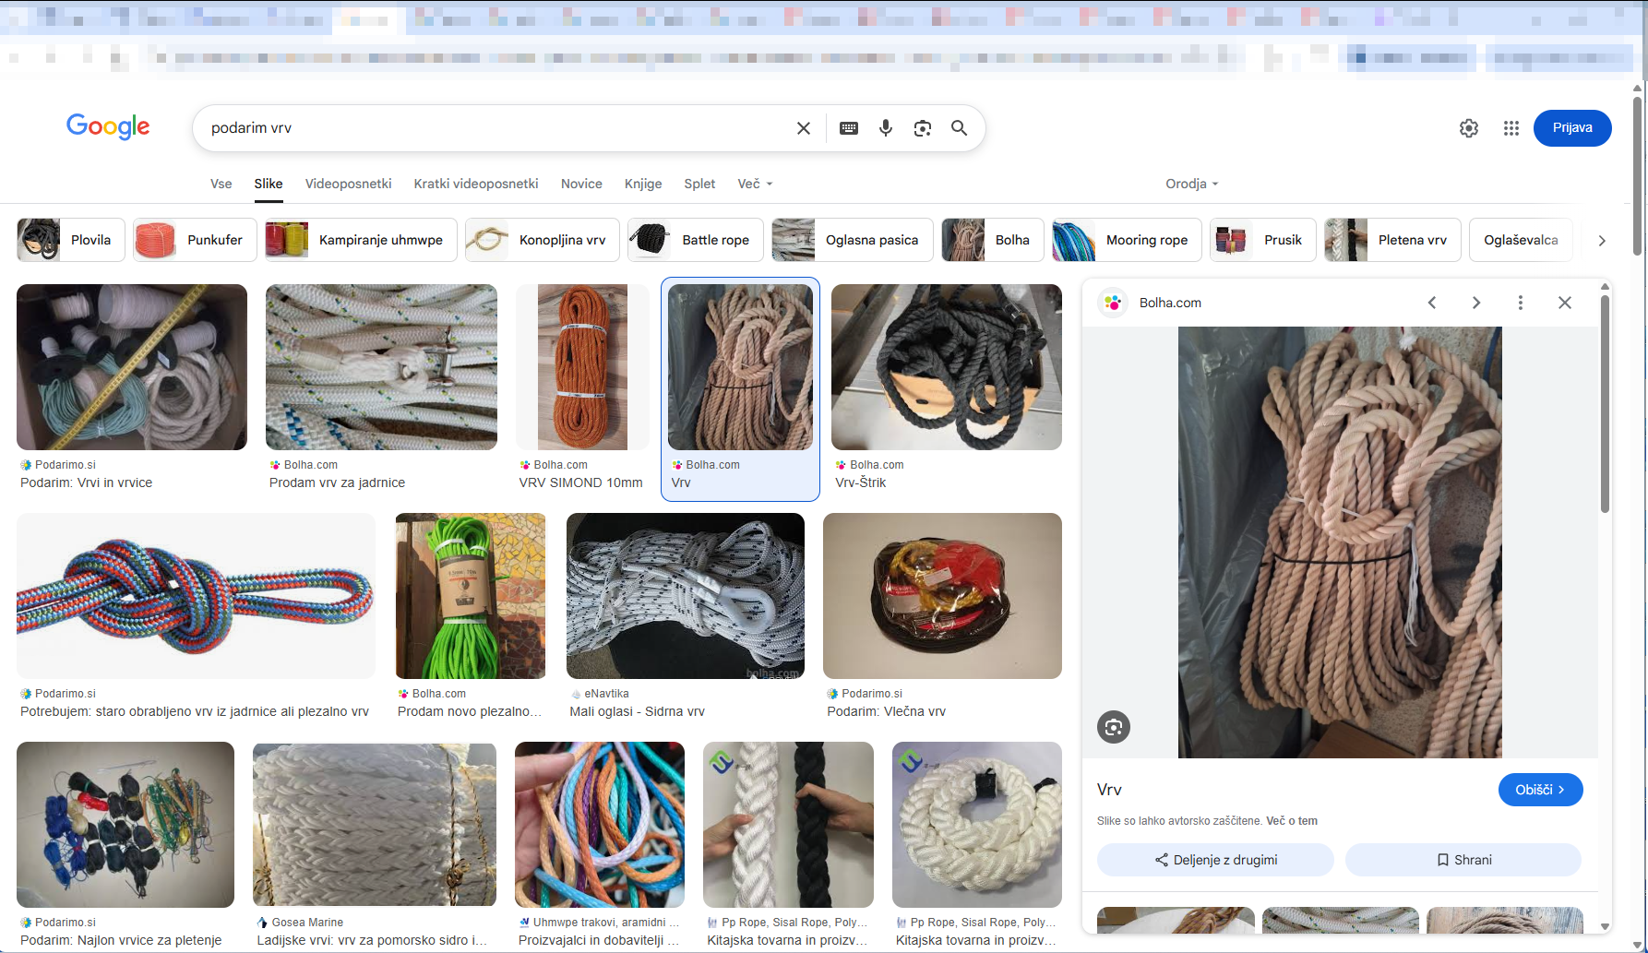This screenshot has width=1648, height=953.
Task: Open the Več o tem link
Action: pos(1292,821)
